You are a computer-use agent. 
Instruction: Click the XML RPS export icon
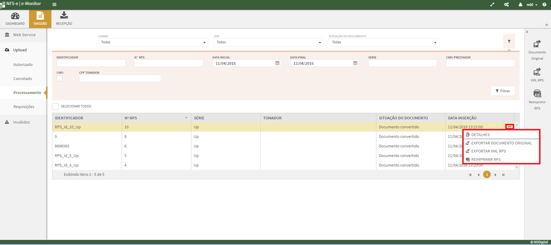click(537, 72)
